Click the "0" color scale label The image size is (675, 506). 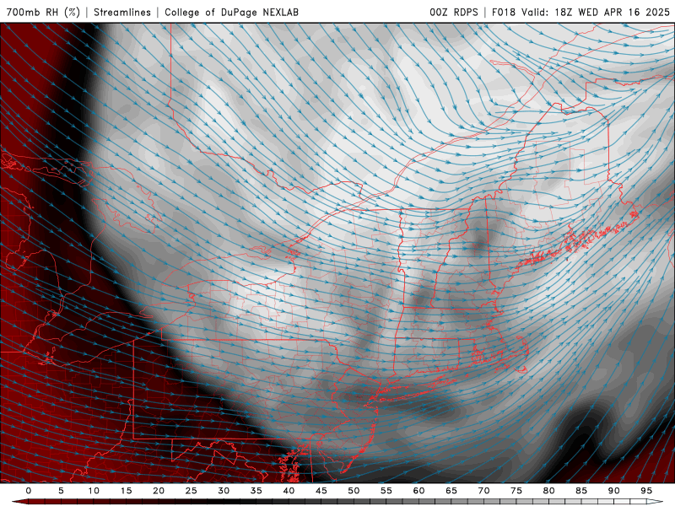click(x=29, y=491)
